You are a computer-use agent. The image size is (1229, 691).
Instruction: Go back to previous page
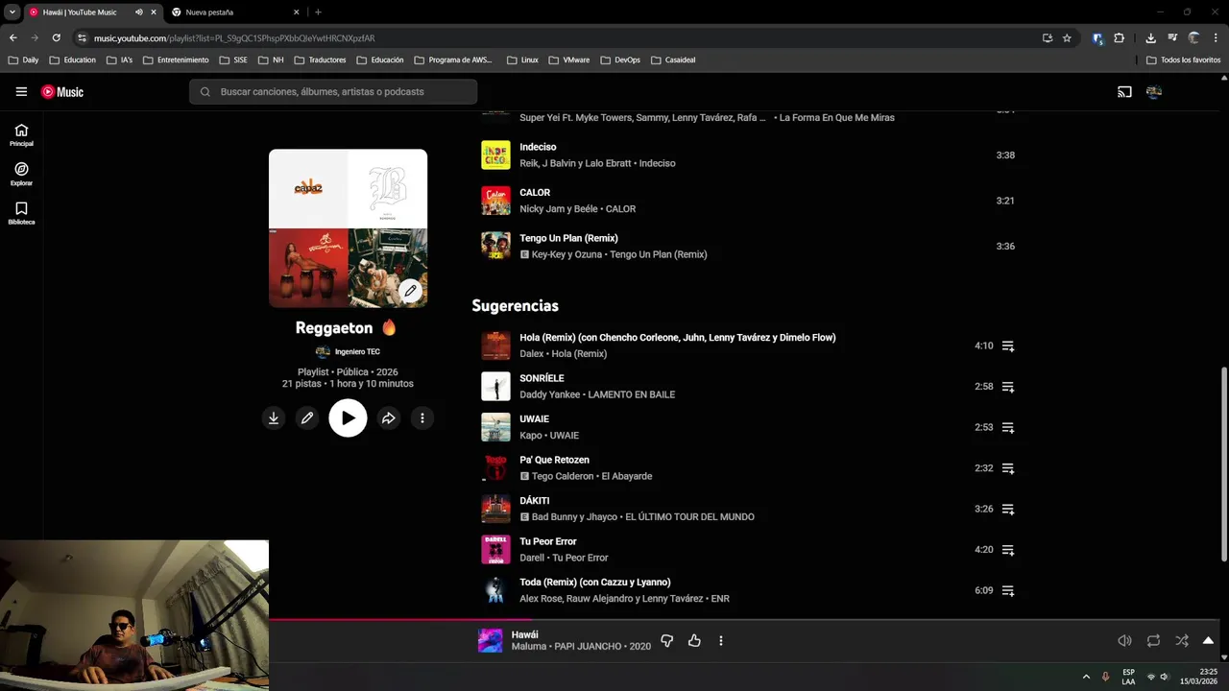click(x=12, y=37)
